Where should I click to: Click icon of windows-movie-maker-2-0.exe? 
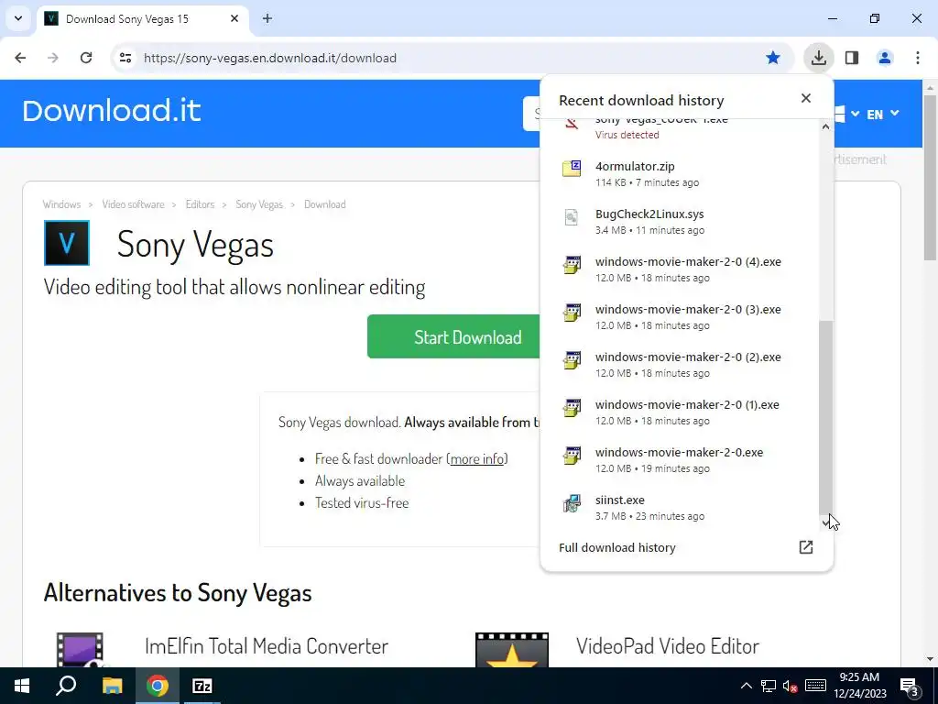coord(572,455)
